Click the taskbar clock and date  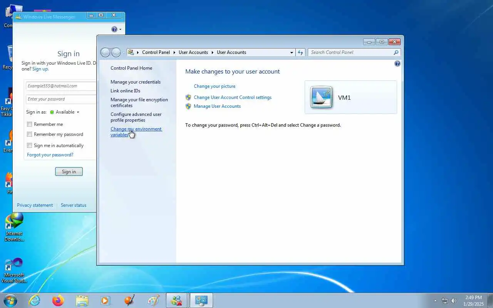[473, 301]
